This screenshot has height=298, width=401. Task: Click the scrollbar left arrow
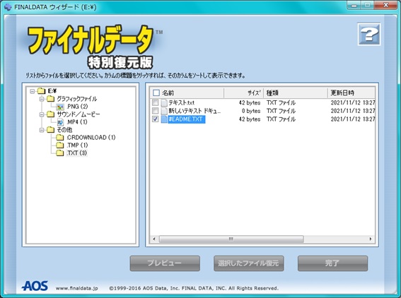154,239
